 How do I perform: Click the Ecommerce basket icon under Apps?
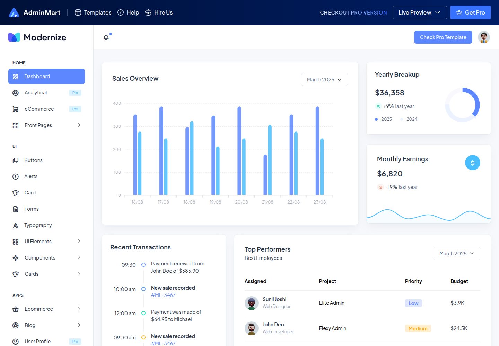tap(16, 309)
